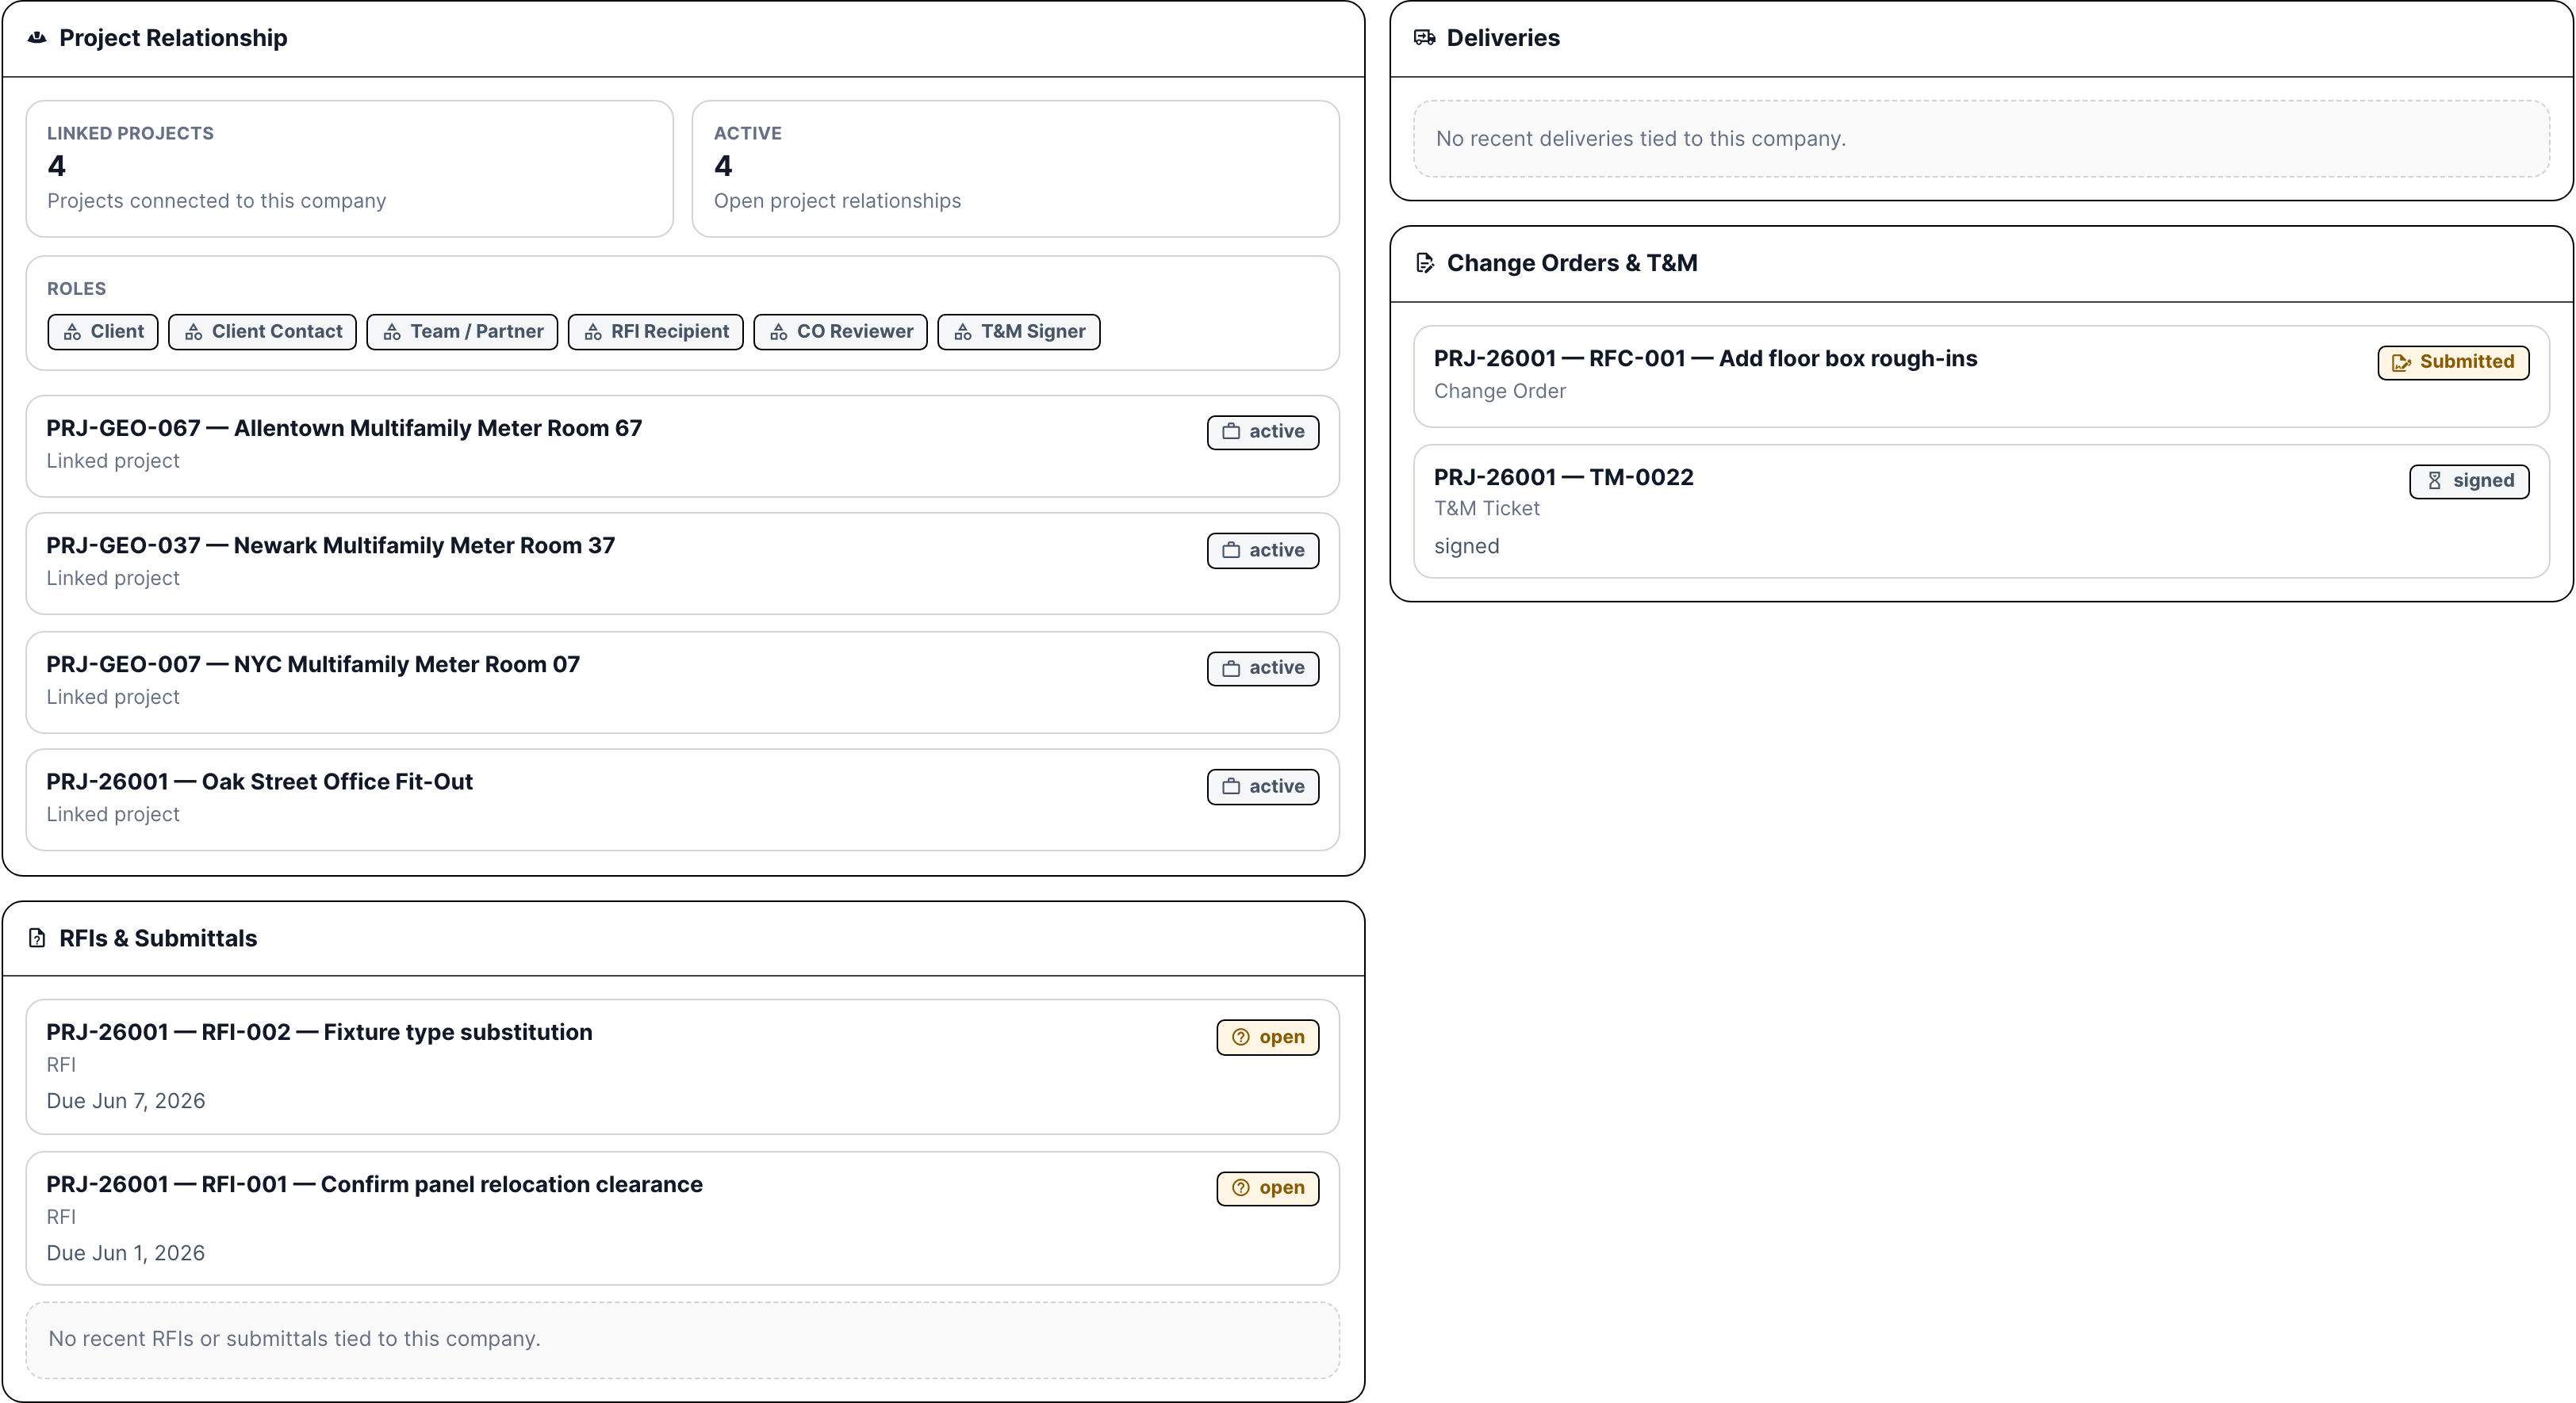Screen dimensions: 2576x1403
Task: Click the icon inside the CO Reviewer badge
Action: 779,333
